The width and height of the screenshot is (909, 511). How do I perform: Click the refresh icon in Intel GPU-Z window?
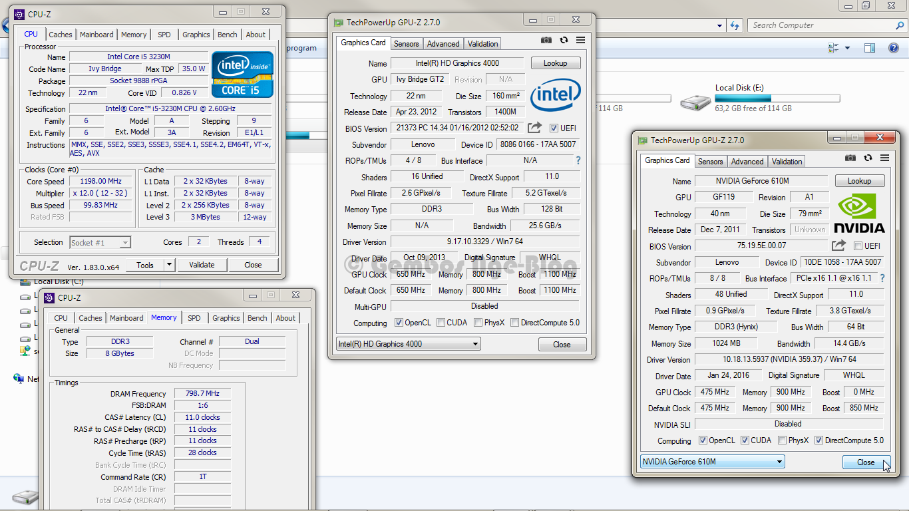pos(564,40)
